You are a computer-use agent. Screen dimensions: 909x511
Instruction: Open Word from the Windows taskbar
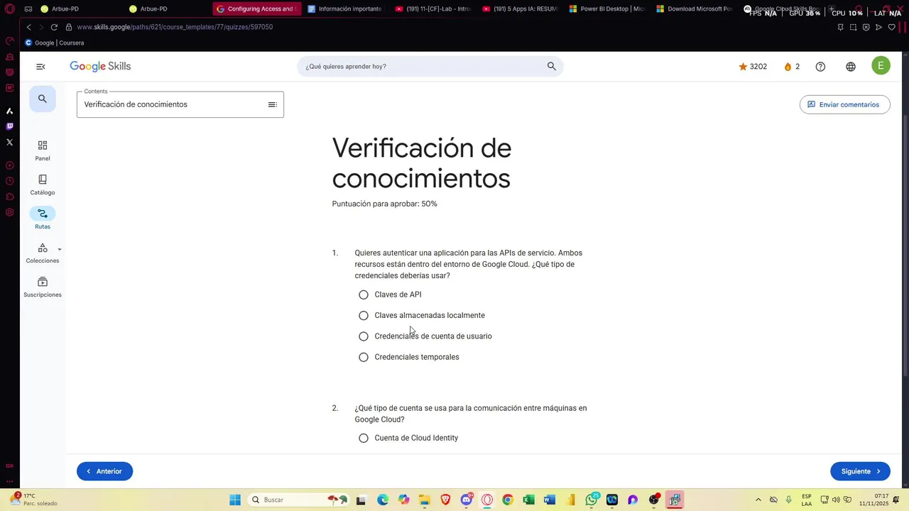(x=549, y=500)
